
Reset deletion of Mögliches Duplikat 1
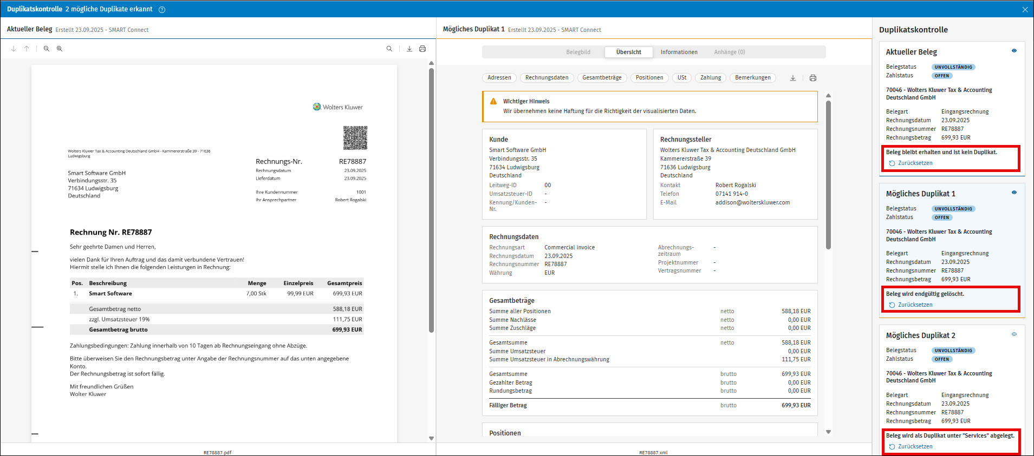pos(911,305)
